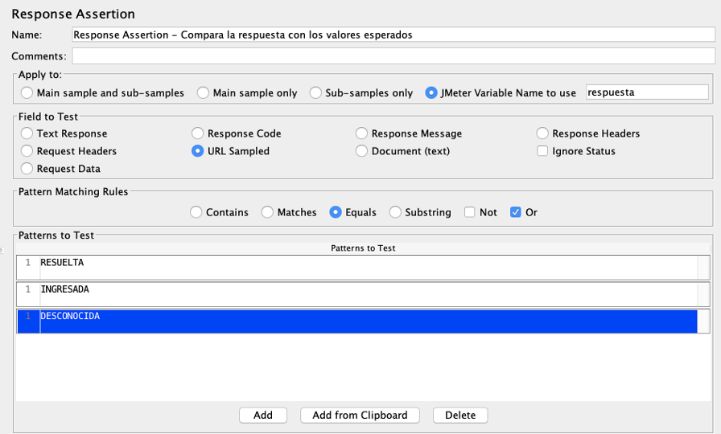Click the Delete button

(x=460, y=416)
